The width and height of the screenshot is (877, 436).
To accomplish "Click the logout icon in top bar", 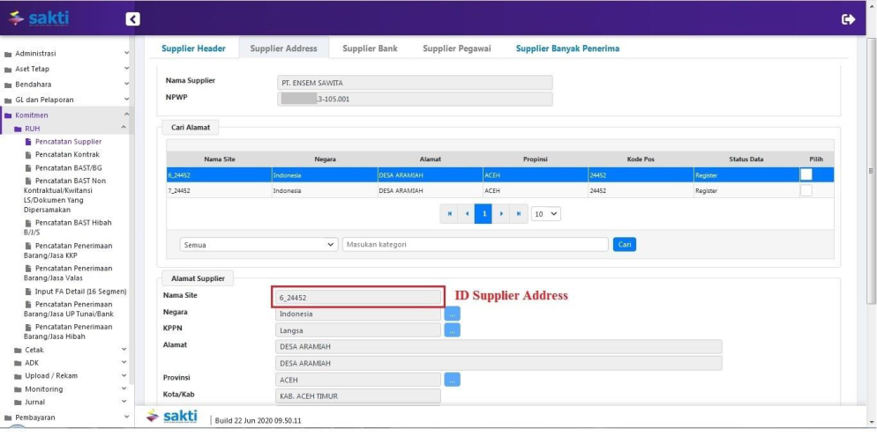I will click(849, 18).
